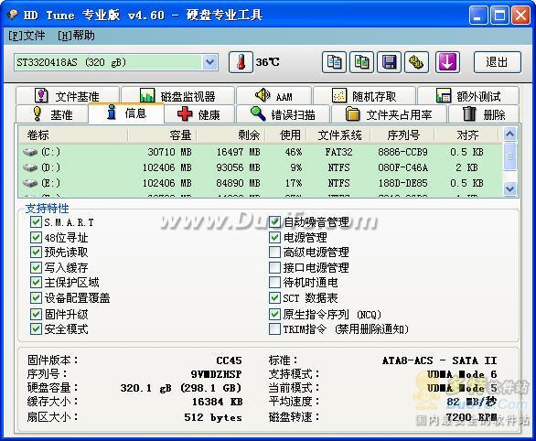The width and height of the screenshot is (536, 441).
Task: Open the 文件夹占用率 tab
Action: [x=389, y=114]
